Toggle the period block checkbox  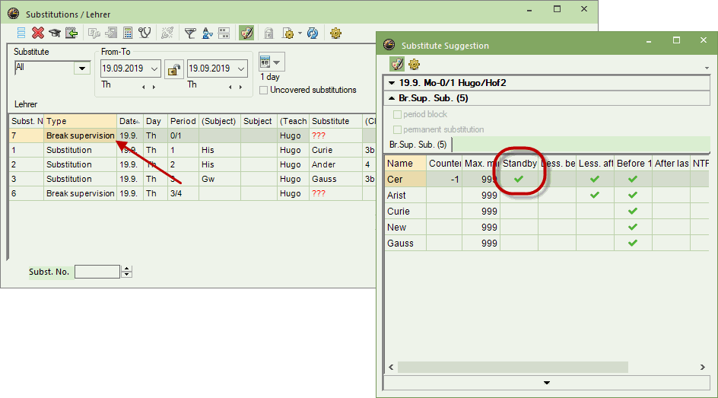(398, 114)
